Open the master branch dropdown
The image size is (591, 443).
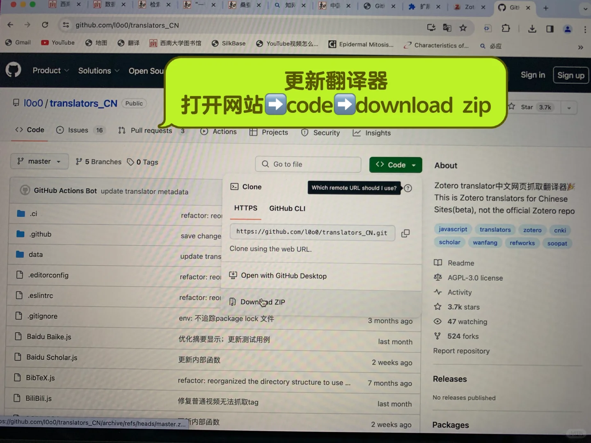pos(39,161)
